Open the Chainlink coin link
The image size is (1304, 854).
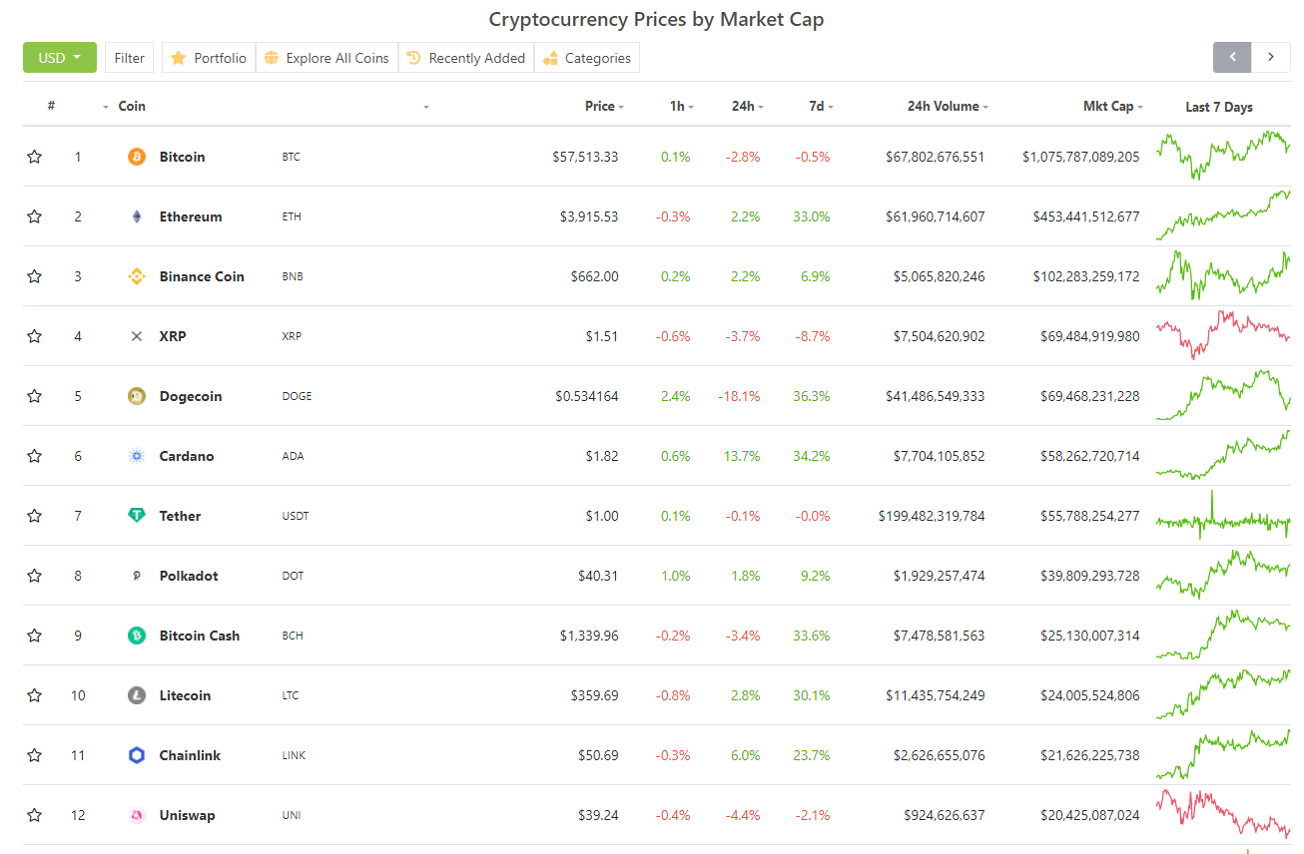click(x=190, y=755)
